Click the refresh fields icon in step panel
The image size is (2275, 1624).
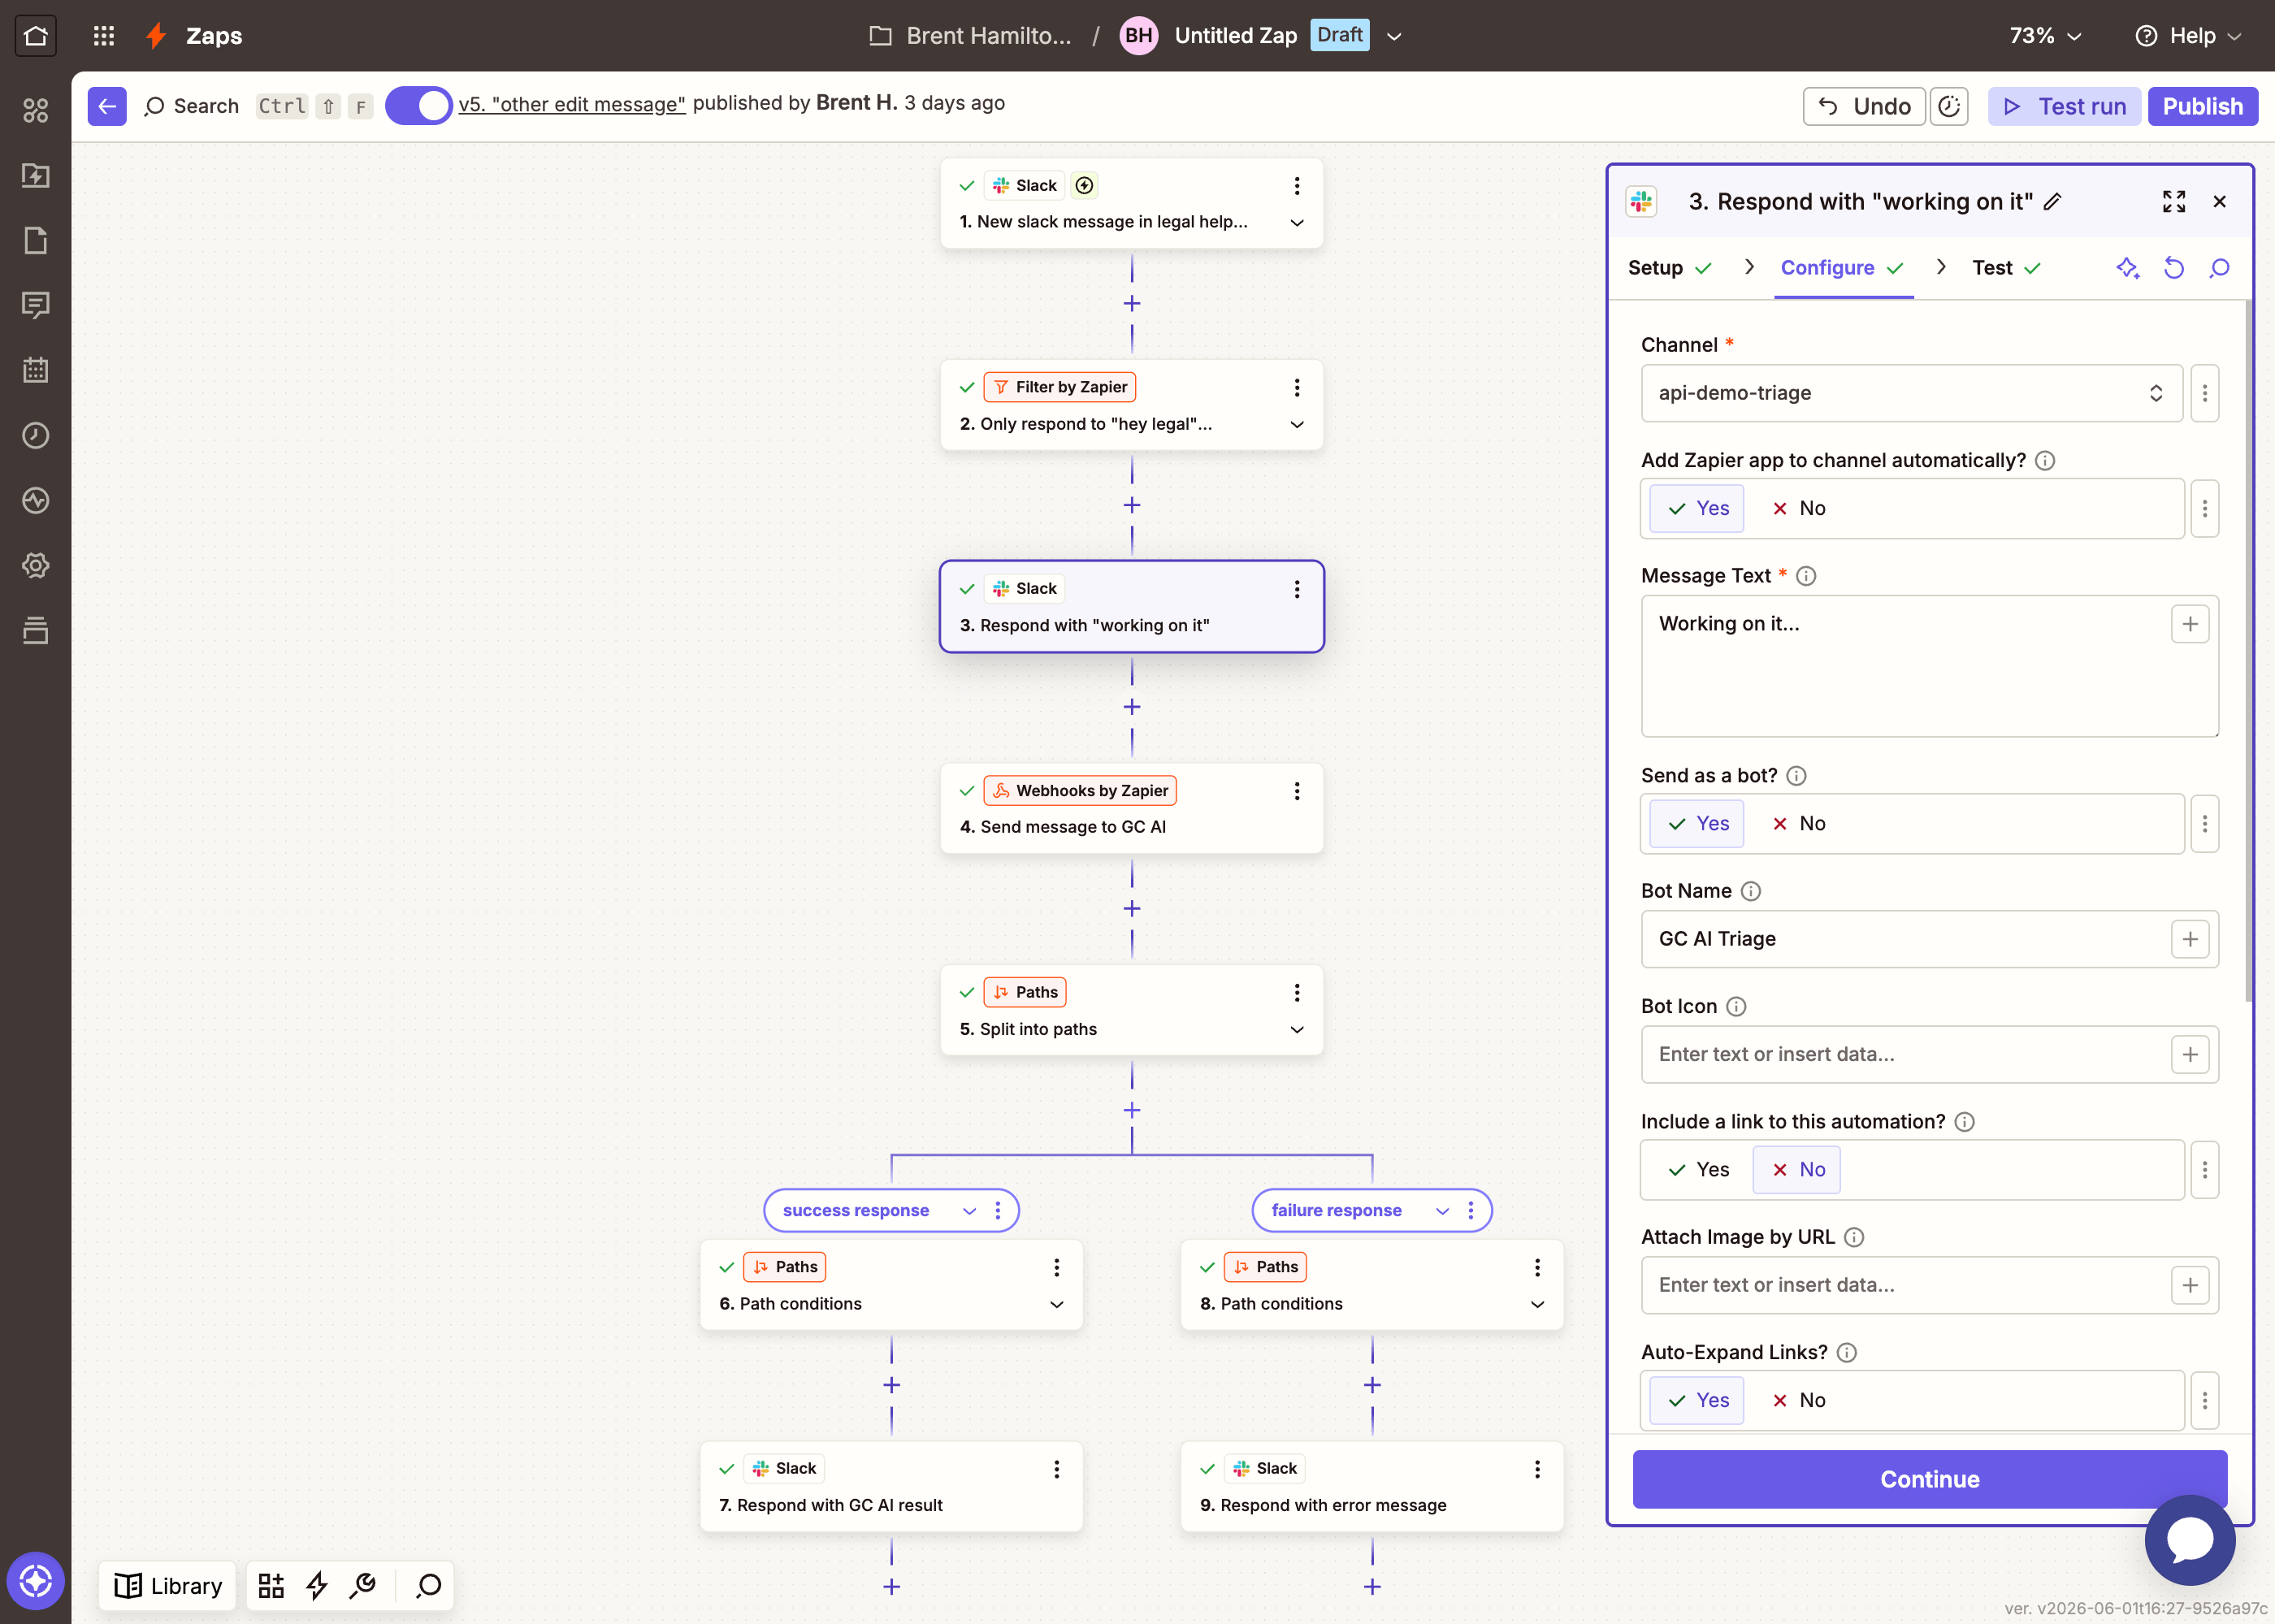tap(2174, 267)
